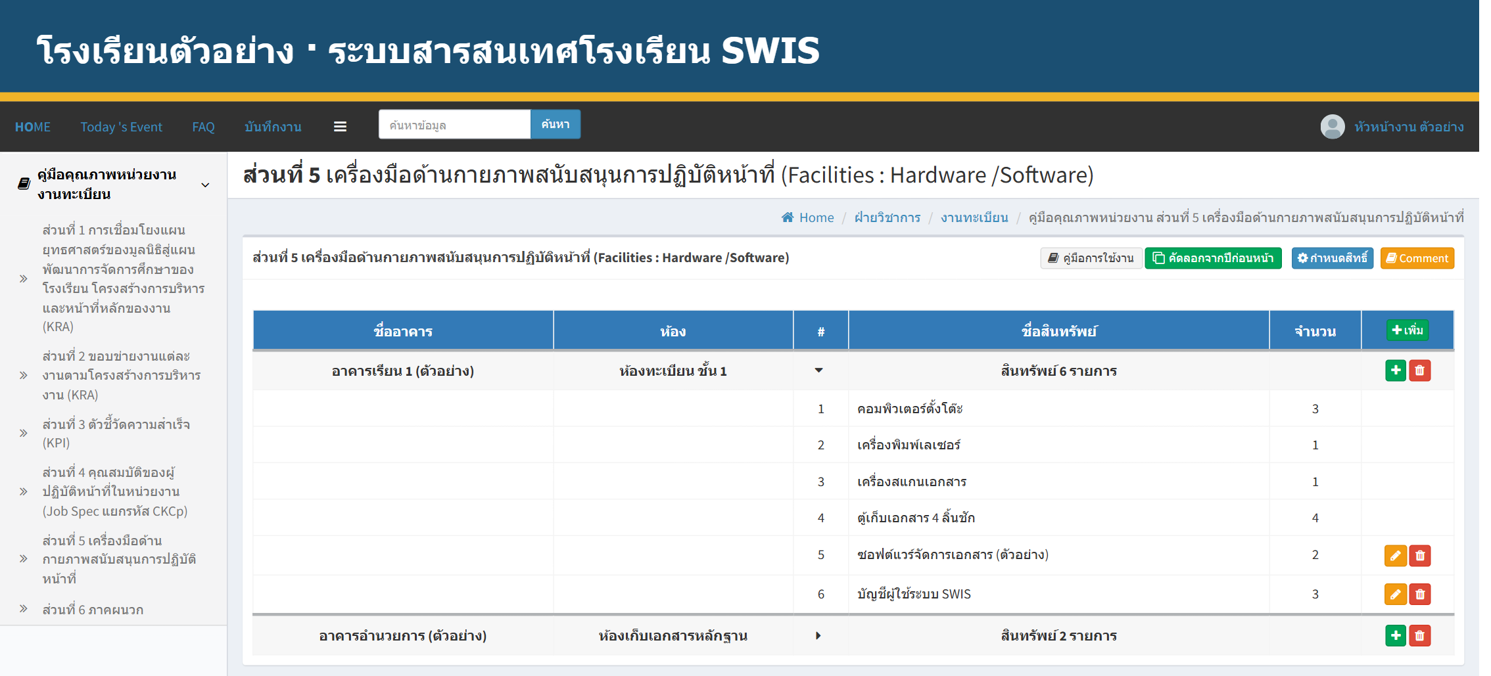Open sidebar item ส่วนที่ 2 ขอบข่ายงาน

(x=122, y=375)
